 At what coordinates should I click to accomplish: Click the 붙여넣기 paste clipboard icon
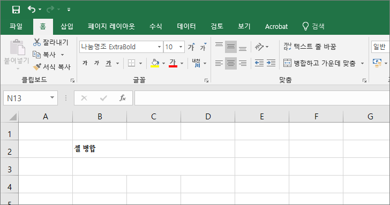click(x=17, y=47)
